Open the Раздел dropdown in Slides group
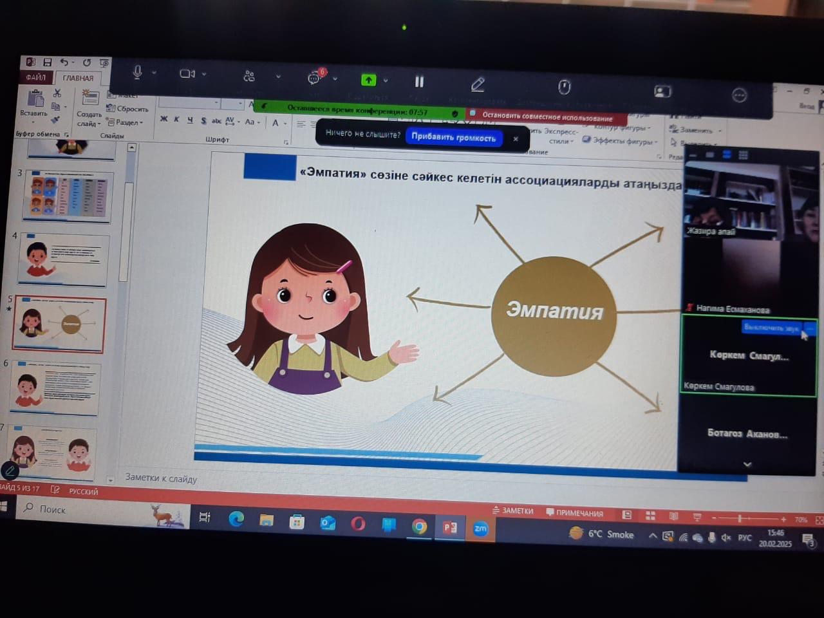This screenshot has height=618, width=824. tap(127, 122)
